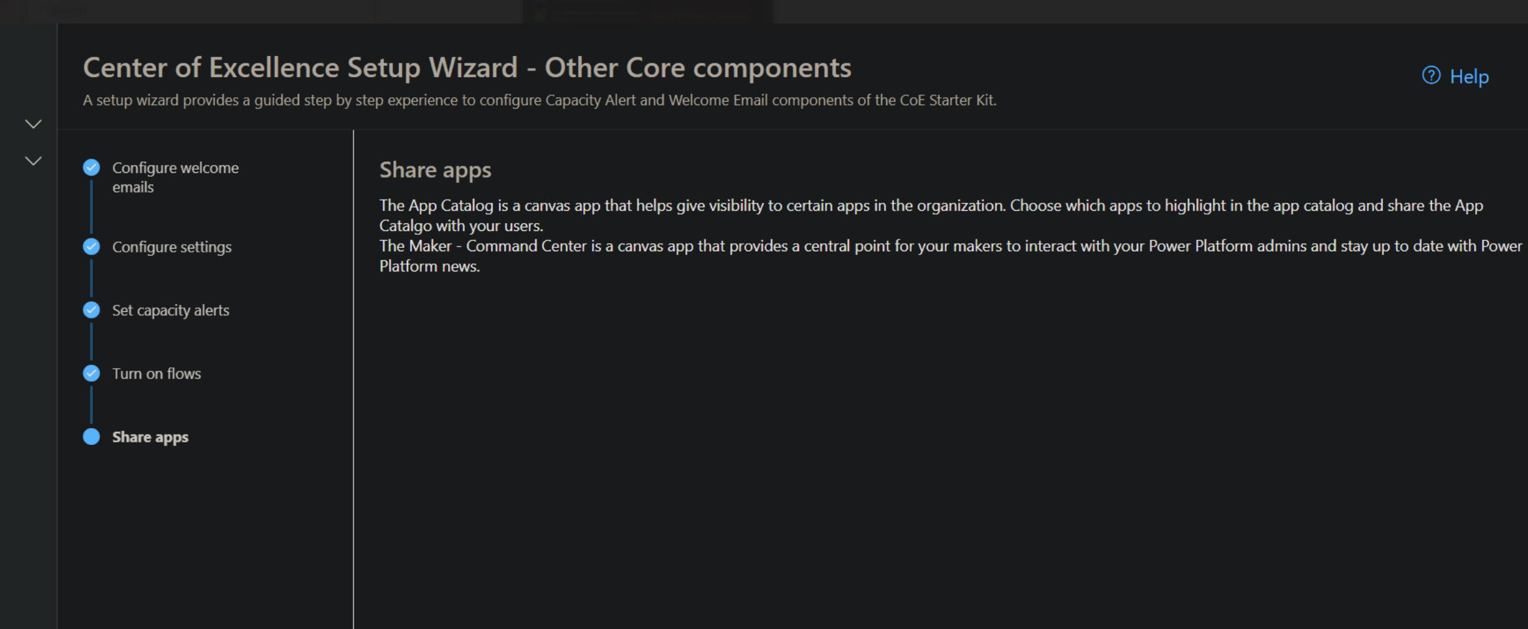Image resolution: width=1528 pixels, height=629 pixels.
Task: Click the Share apps section heading
Action: pyautogui.click(x=435, y=169)
